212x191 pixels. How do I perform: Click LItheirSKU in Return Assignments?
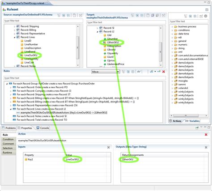127,159
